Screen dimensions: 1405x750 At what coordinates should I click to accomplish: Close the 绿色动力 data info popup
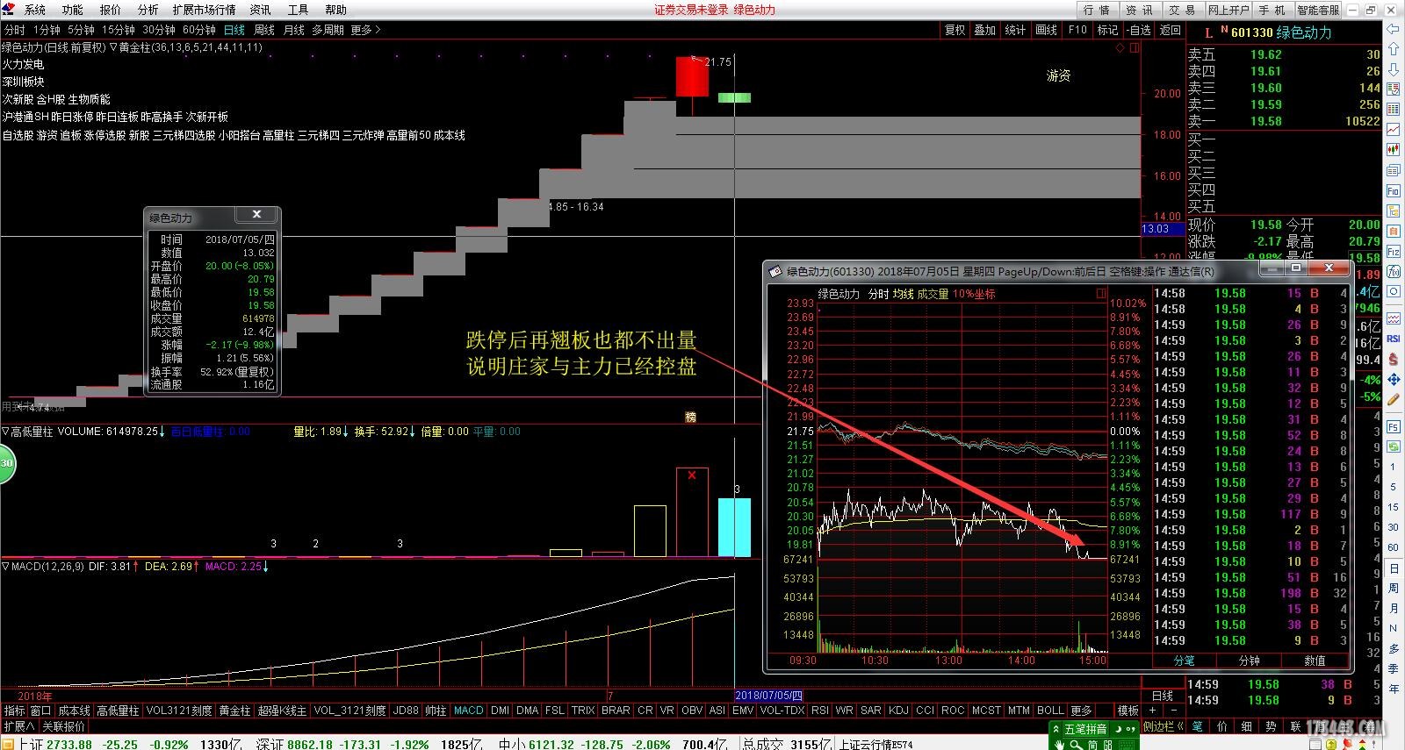coord(256,214)
